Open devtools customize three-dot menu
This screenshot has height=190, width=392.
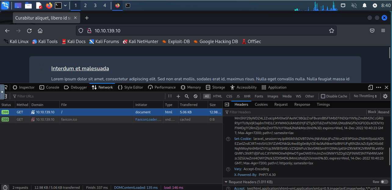[379, 87]
